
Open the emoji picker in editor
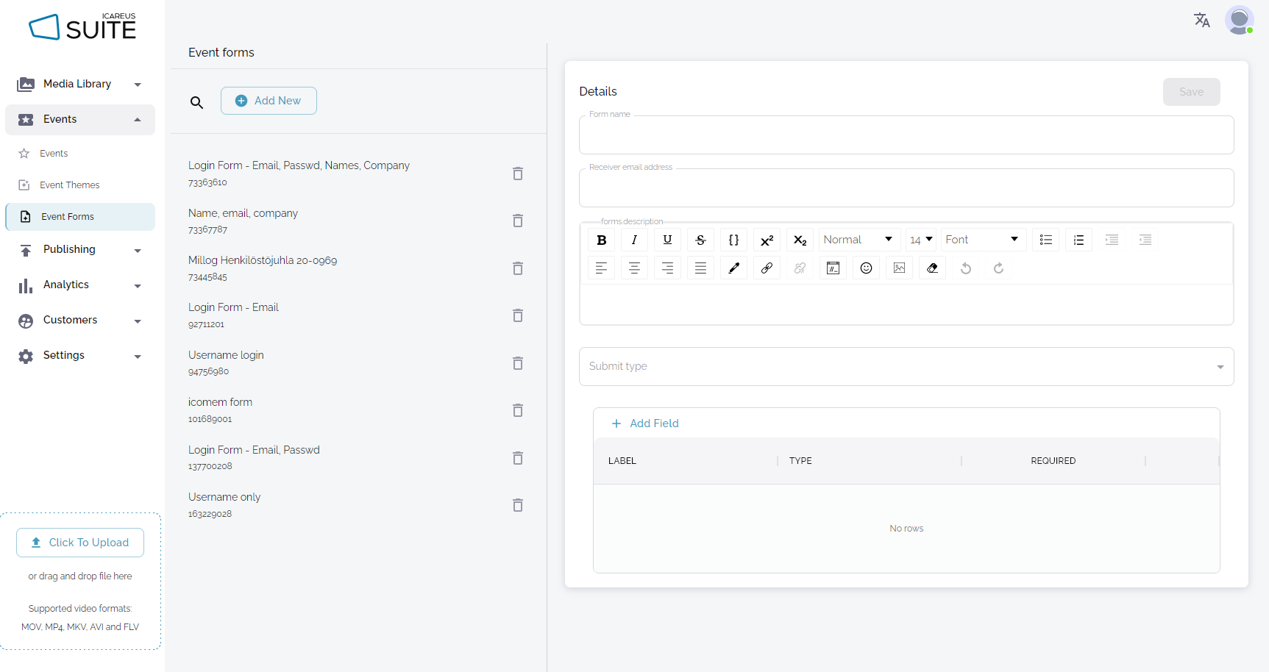(866, 268)
